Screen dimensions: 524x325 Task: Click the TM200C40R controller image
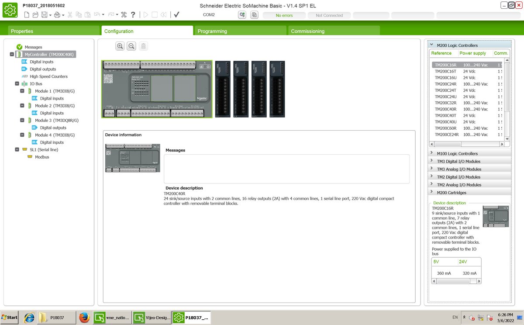(157, 89)
